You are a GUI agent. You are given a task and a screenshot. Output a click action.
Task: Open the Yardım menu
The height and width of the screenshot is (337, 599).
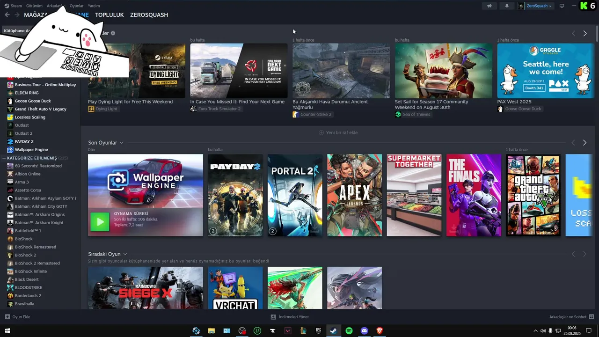[94, 6]
